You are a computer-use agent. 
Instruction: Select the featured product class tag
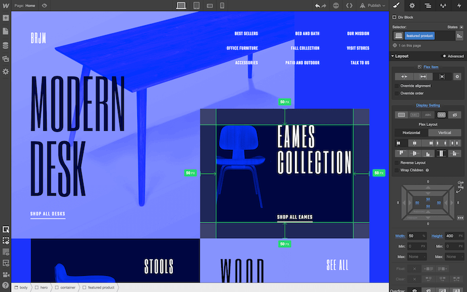tap(419, 36)
